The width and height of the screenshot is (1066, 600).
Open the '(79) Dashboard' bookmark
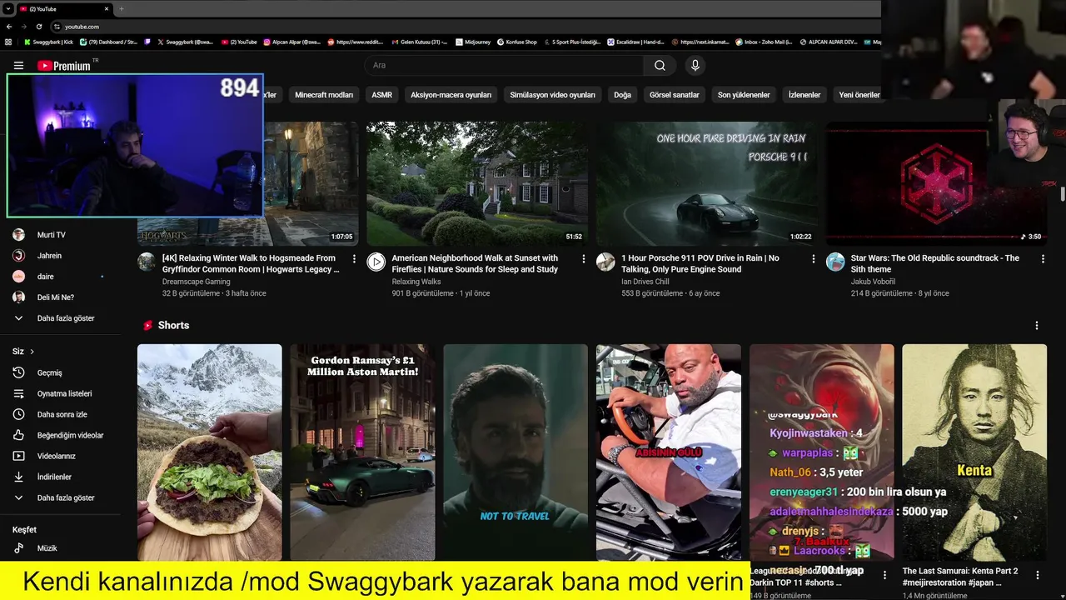tap(108, 42)
